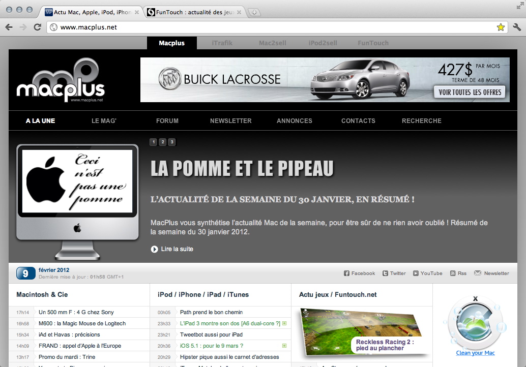The height and width of the screenshot is (367, 526).
Task: Select the iPod2sell network tab
Action: click(323, 43)
